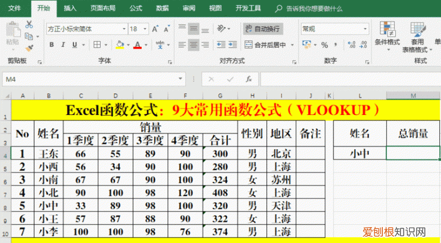The height and width of the screenshot is (243, 441).
Task: Click the phonetic guide wén icon
Action: pos(160,45)
